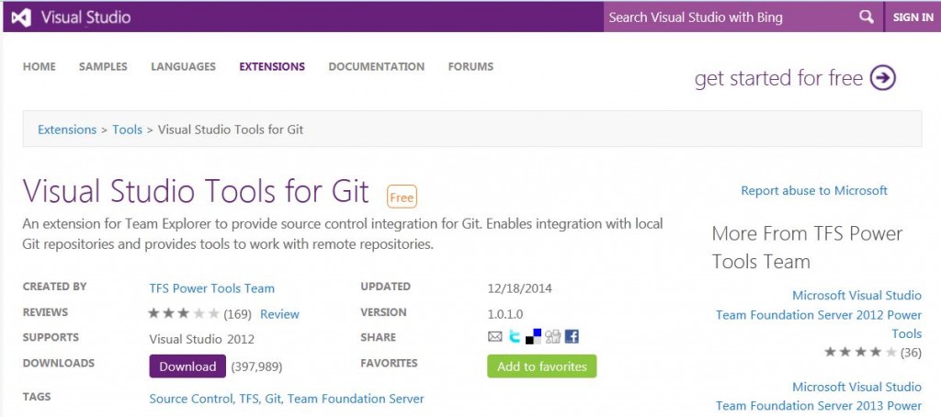Open Team Foundation Server 2012 Power Tools link
This screenshot has height=417, width=941.
[819, 314]
